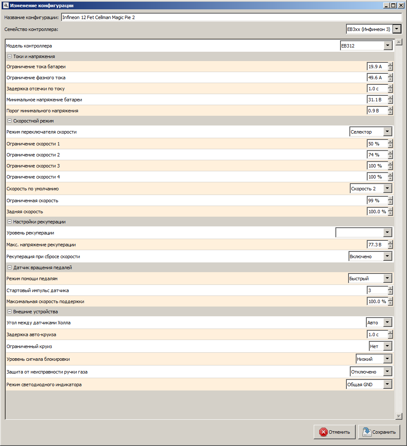Maximize the Изменение конфигурации window
This screenshot has width=407, height=446.
(393, 6)
